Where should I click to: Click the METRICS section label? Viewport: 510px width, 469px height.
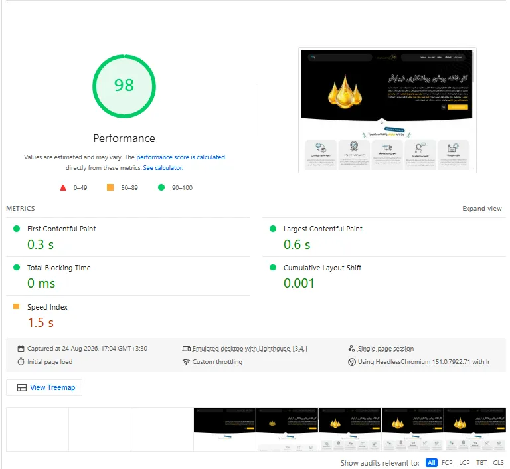click(21, 209)
